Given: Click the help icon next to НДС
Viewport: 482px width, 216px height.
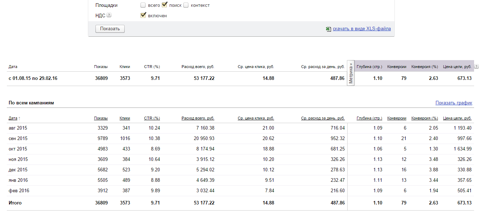Looking at the screenshot, I should pyautogui.click(x=109, y=15).
